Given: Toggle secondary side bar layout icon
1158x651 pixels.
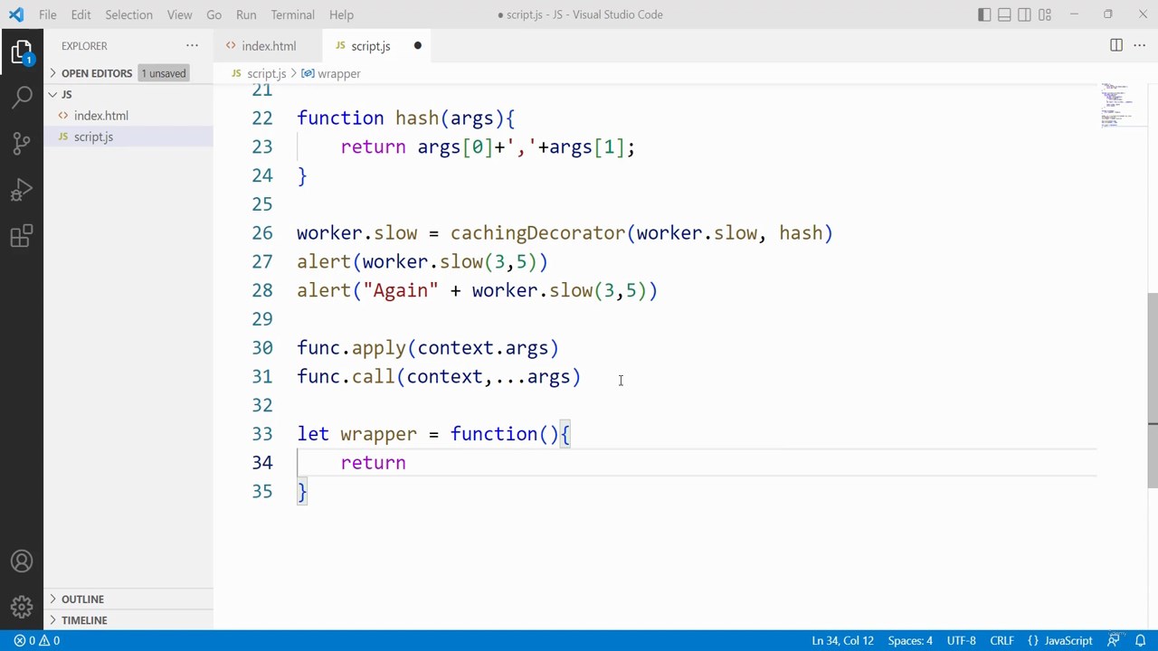Looking at the screenshot, I should point(1024,14).
